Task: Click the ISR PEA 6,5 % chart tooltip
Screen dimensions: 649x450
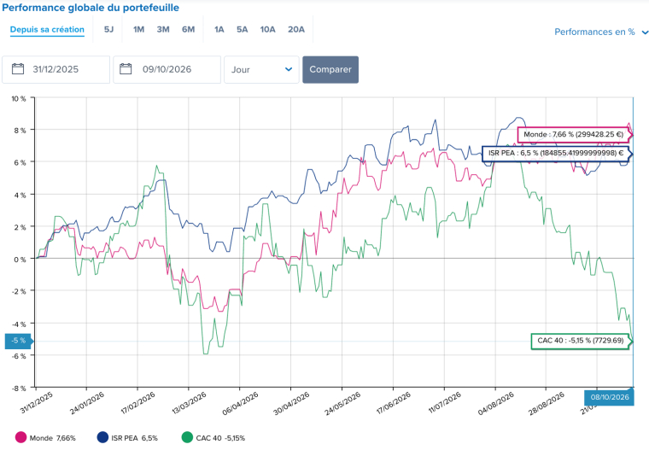Action: [556, 154]
